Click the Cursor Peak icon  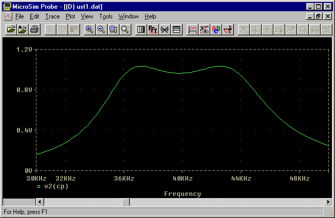(244, 29)
